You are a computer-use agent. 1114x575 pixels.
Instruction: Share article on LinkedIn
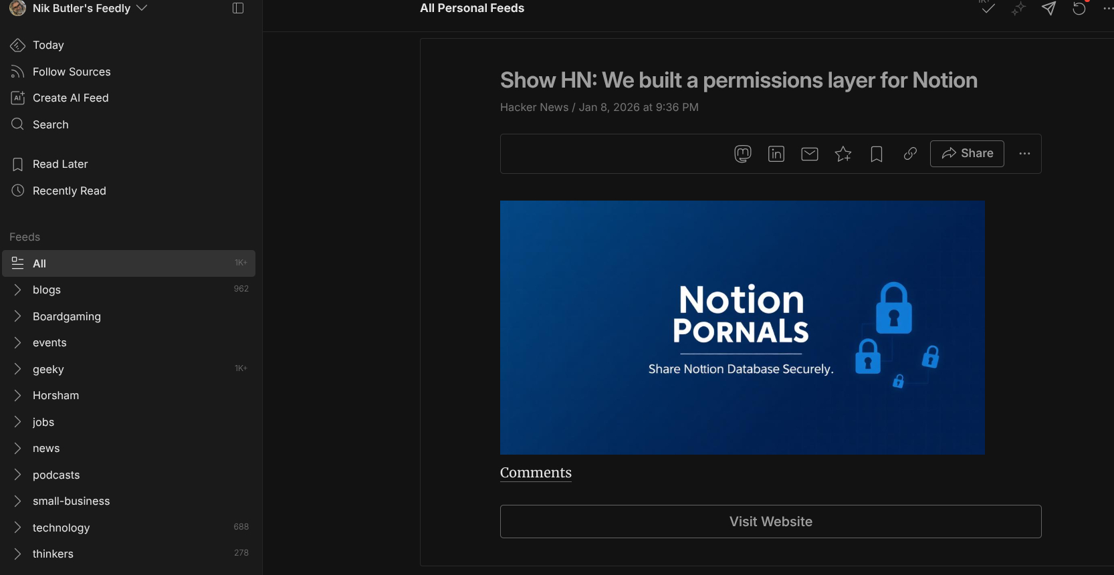776,154
